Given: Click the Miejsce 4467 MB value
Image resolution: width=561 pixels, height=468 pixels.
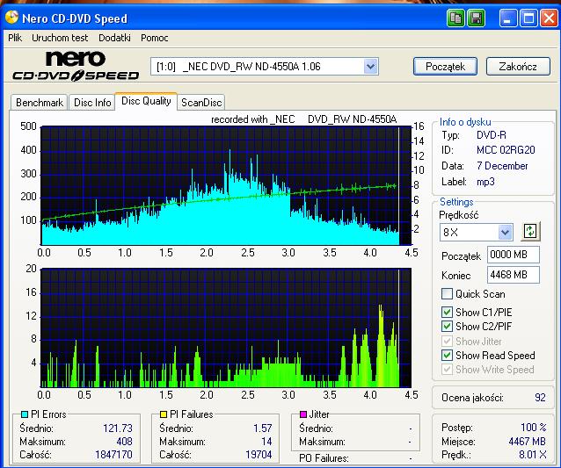Looking at the screenshot, I should [527, 442].
